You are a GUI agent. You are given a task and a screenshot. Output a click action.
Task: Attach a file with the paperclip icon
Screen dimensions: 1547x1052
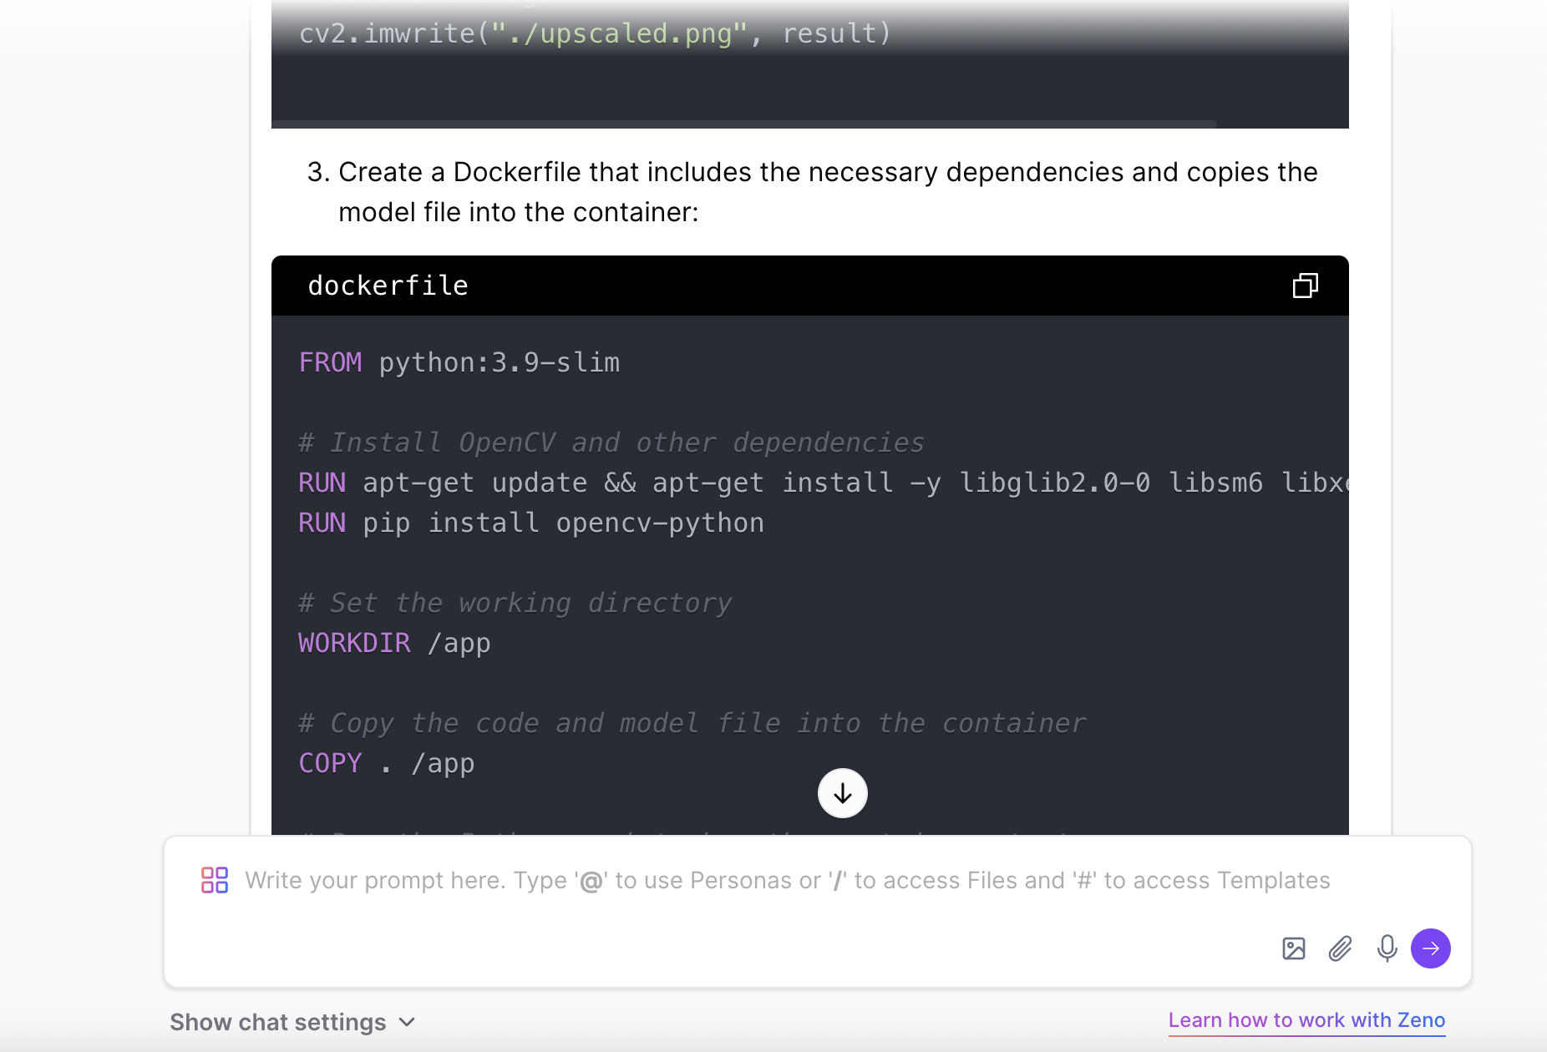[1341, 948]
